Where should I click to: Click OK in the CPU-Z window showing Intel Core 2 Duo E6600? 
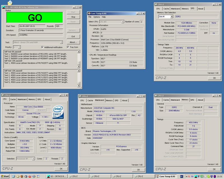coord(61,169)
